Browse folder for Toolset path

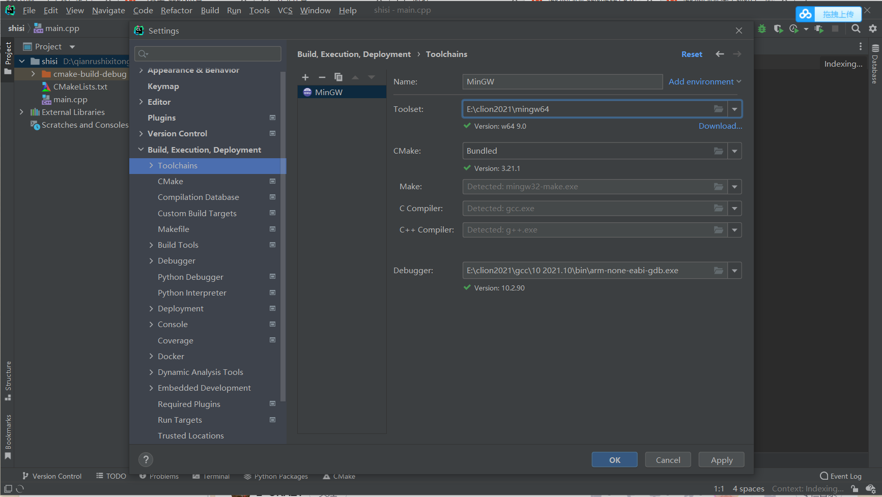click(718, 109)
